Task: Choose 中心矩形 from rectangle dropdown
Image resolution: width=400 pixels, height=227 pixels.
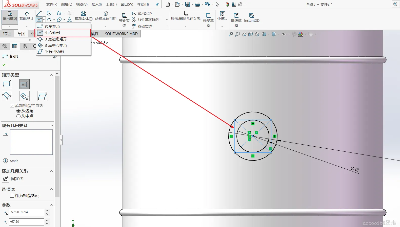Action: click(63, 33)
